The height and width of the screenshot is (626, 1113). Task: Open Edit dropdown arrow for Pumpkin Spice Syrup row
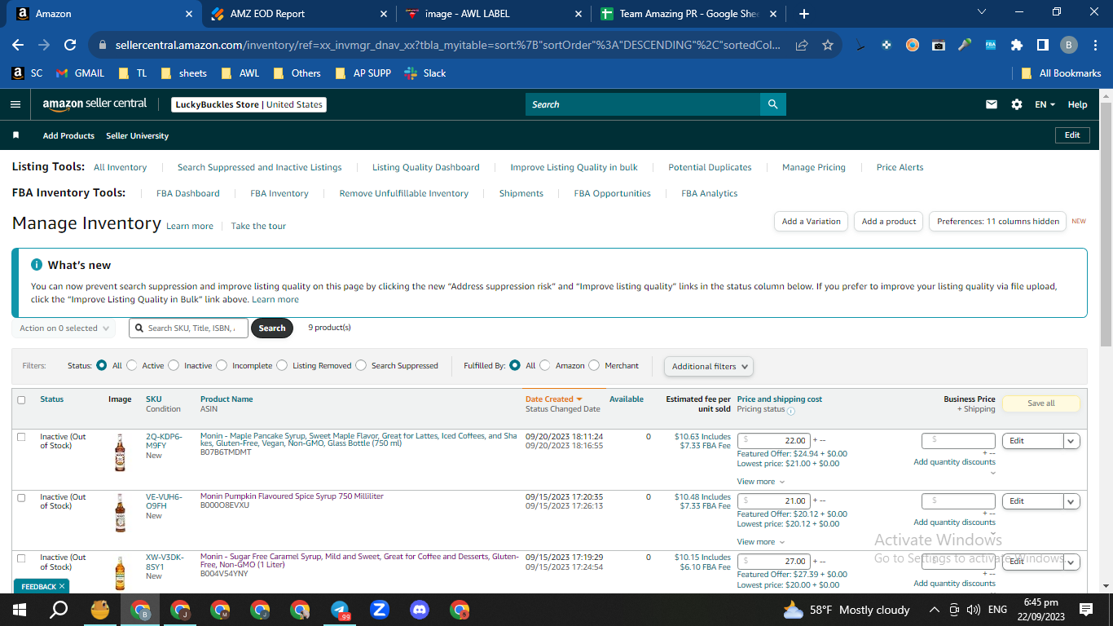pyautogui.click(x=1072, y=501)
